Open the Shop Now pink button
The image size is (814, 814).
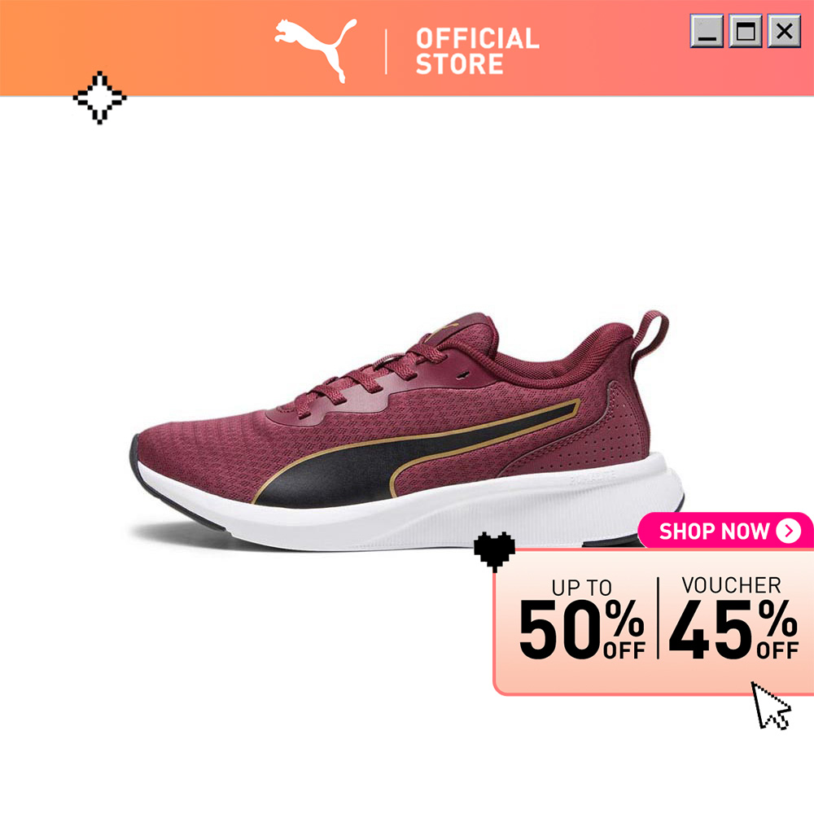click(726, 531)
